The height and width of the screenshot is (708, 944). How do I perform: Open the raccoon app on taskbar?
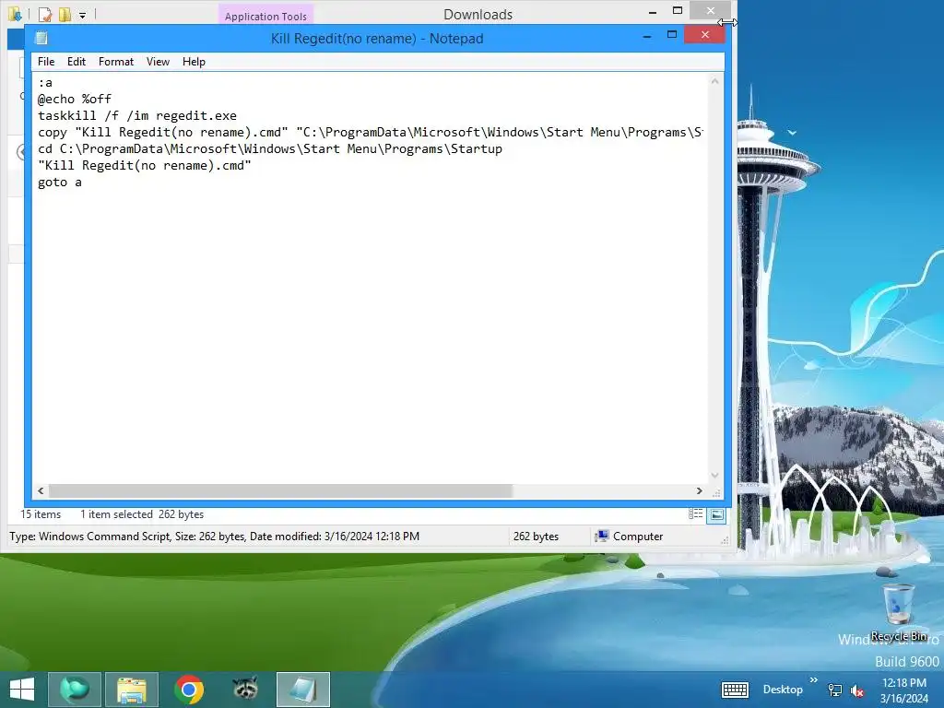coord(245,690)
